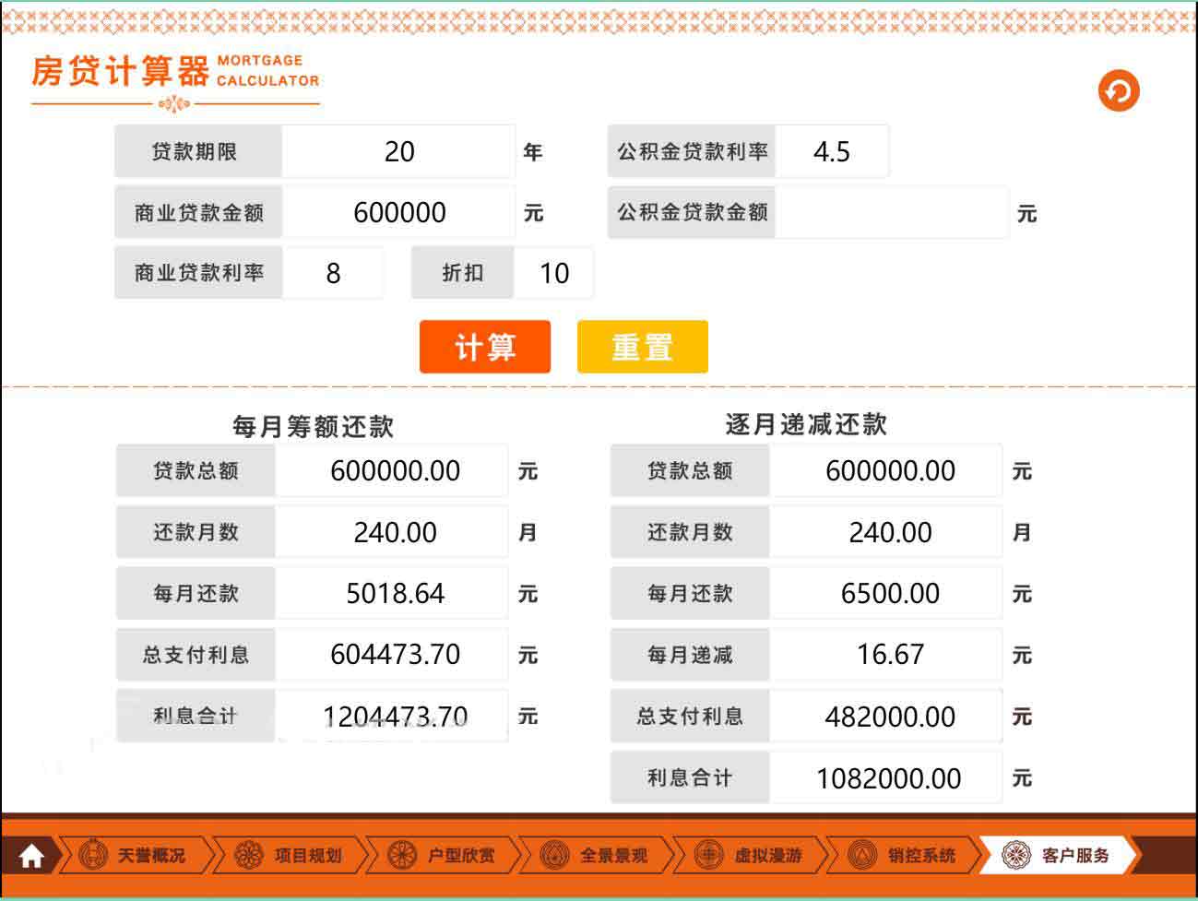Click the 全景景观 circular icon
Image resolution: width=1198 pixels, height=901 pixels.
(554, 856)
